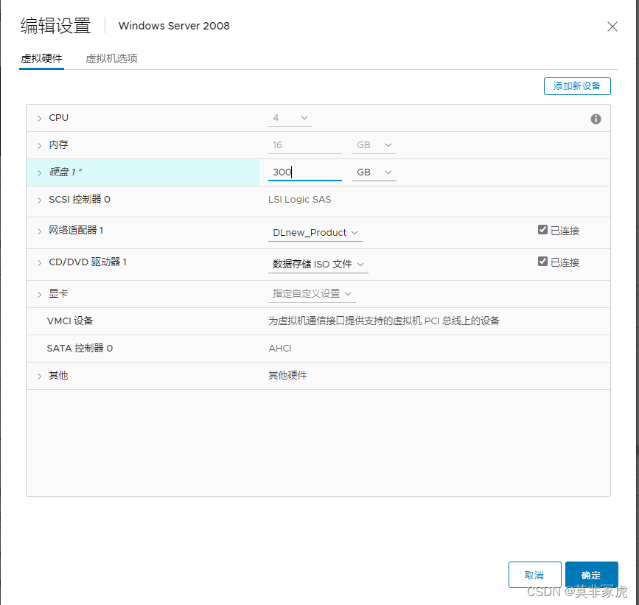Viewport: 639px width, 605px height.
Task: Uncheck 已连接 for network adapter 1
Action: (543, 230)
